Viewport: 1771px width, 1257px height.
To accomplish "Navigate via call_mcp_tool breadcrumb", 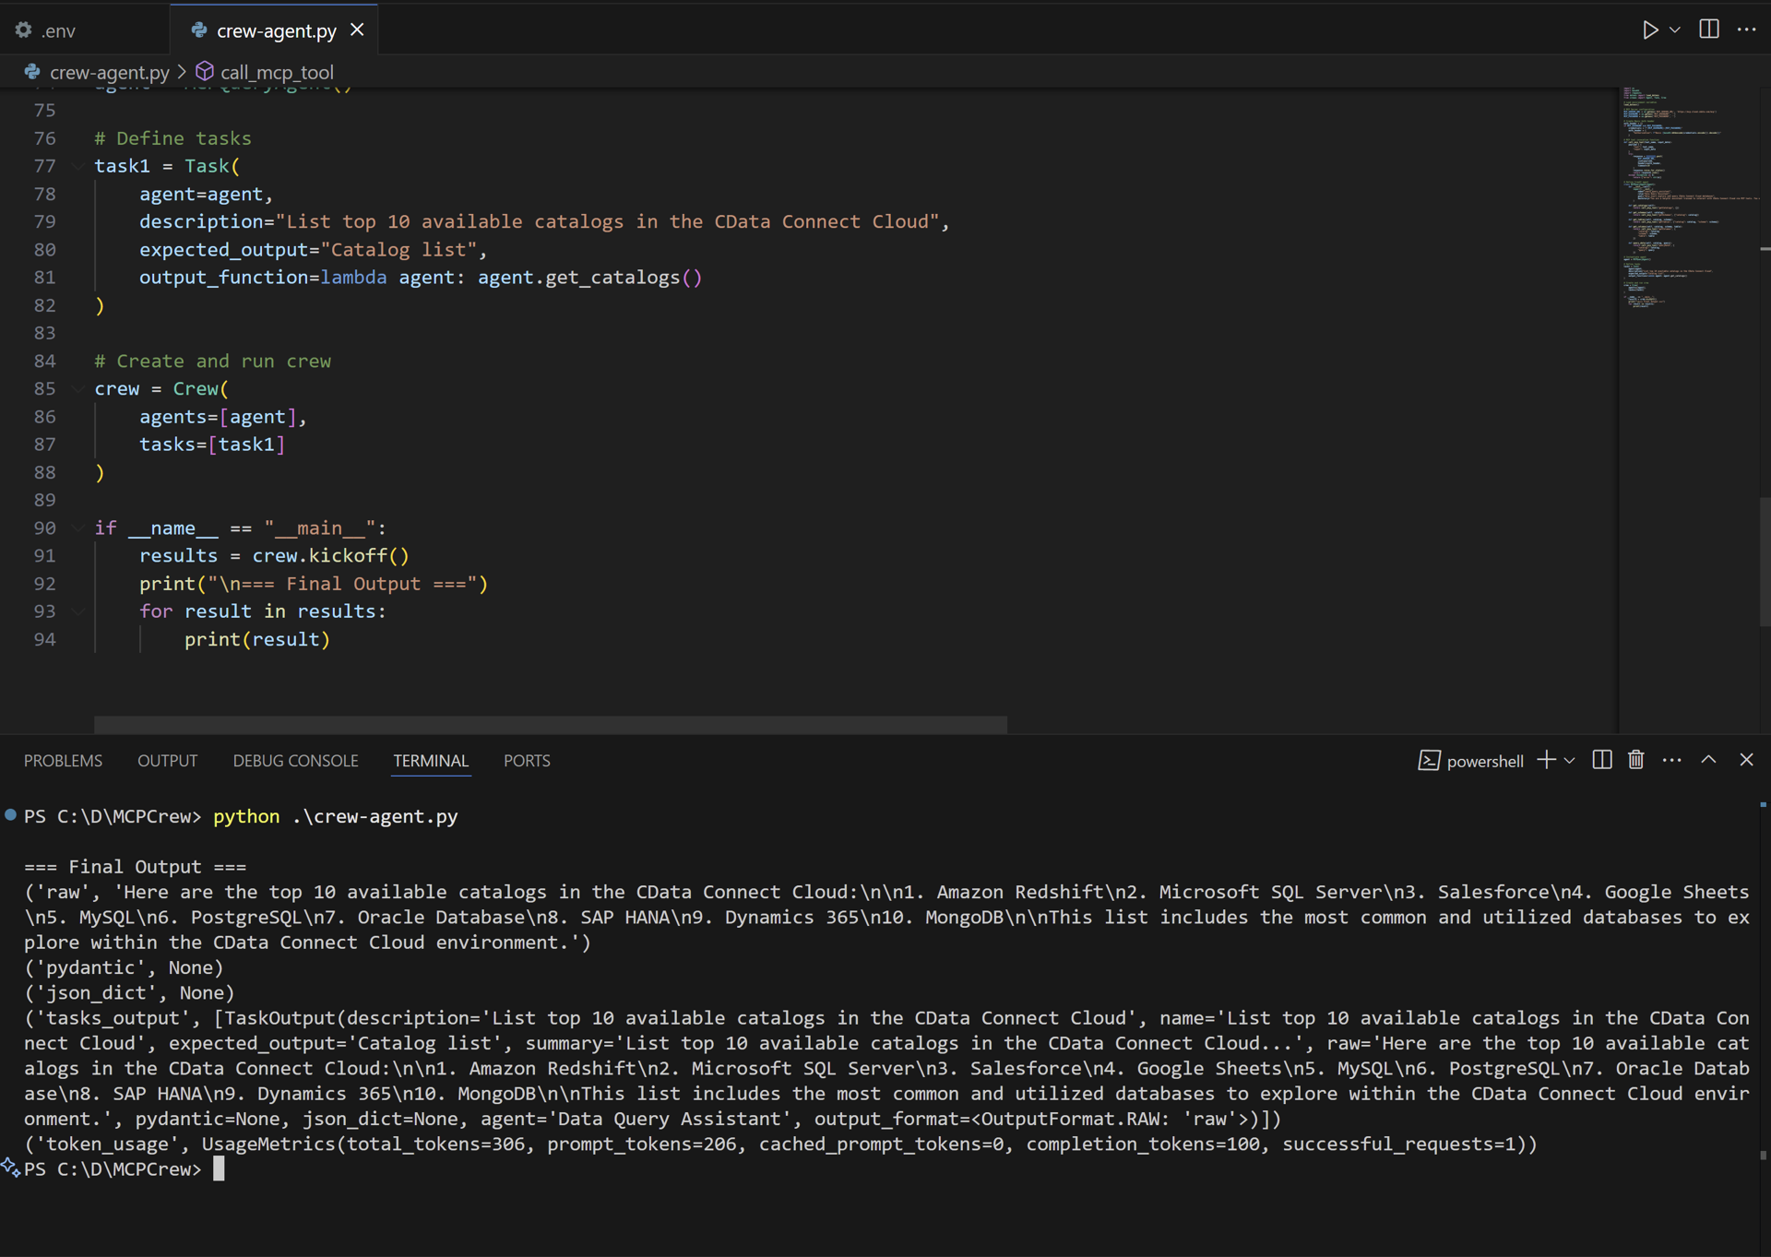I will pyautogui.click(x=276, y=71).
